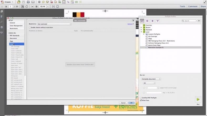Collapse the Local profiles group
Image resolution: width=207 pixels, height=116 pixels.
141,32
